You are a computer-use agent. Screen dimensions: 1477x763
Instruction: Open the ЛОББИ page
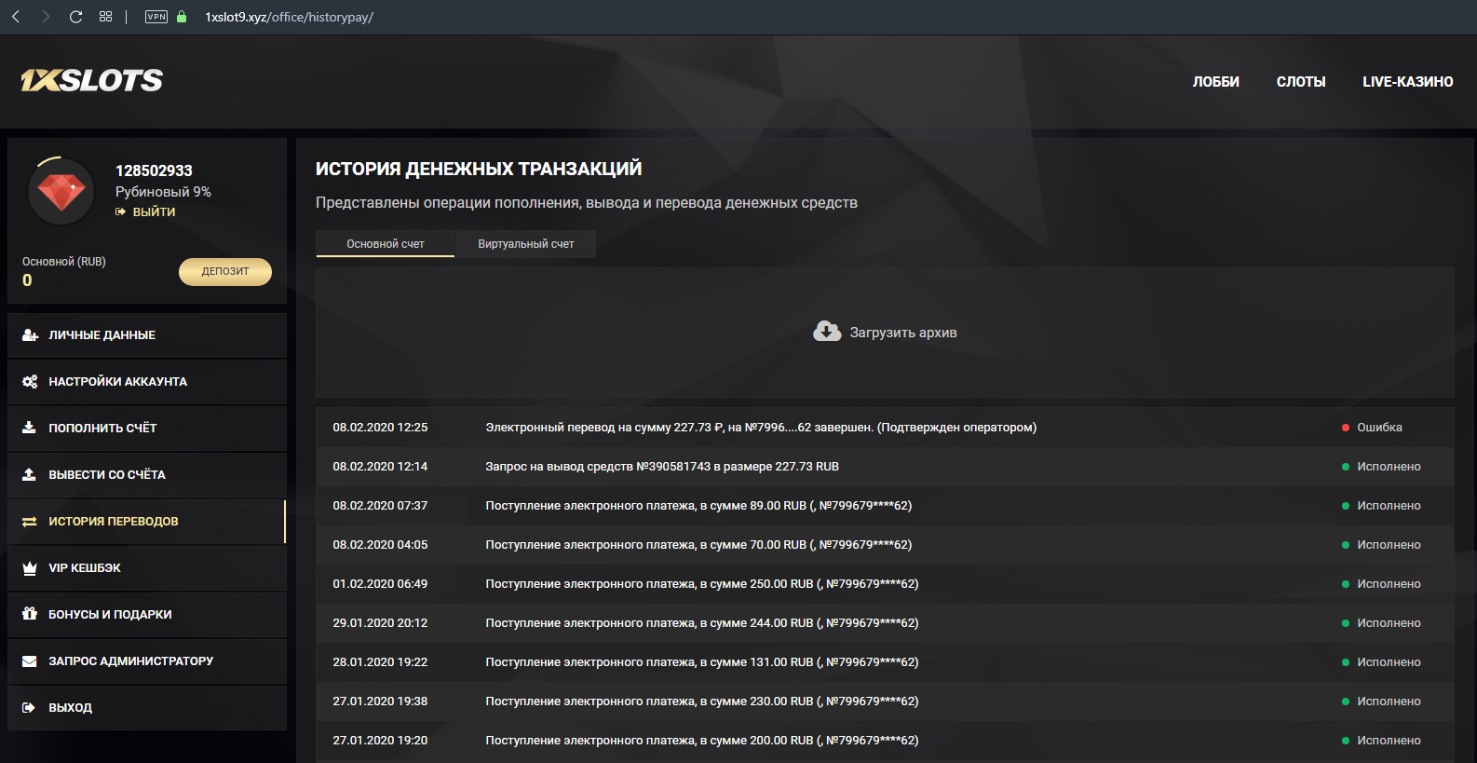click(x=1215, y=82)
